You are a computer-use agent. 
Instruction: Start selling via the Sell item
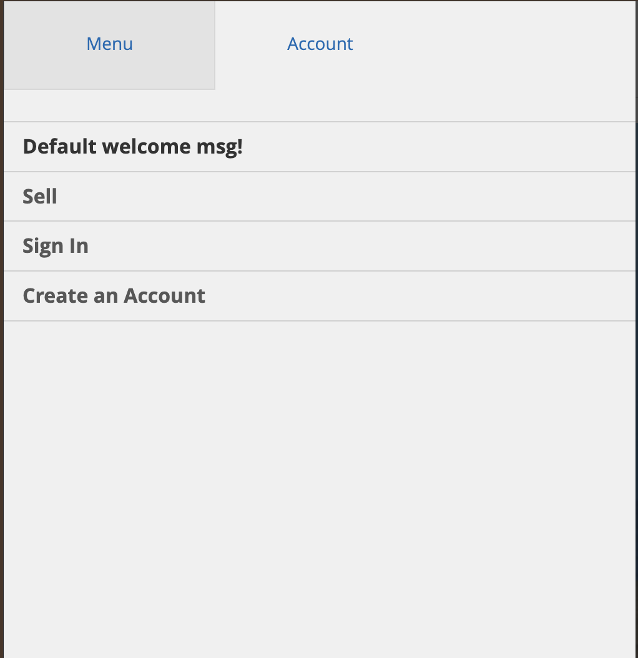(40, 197)
